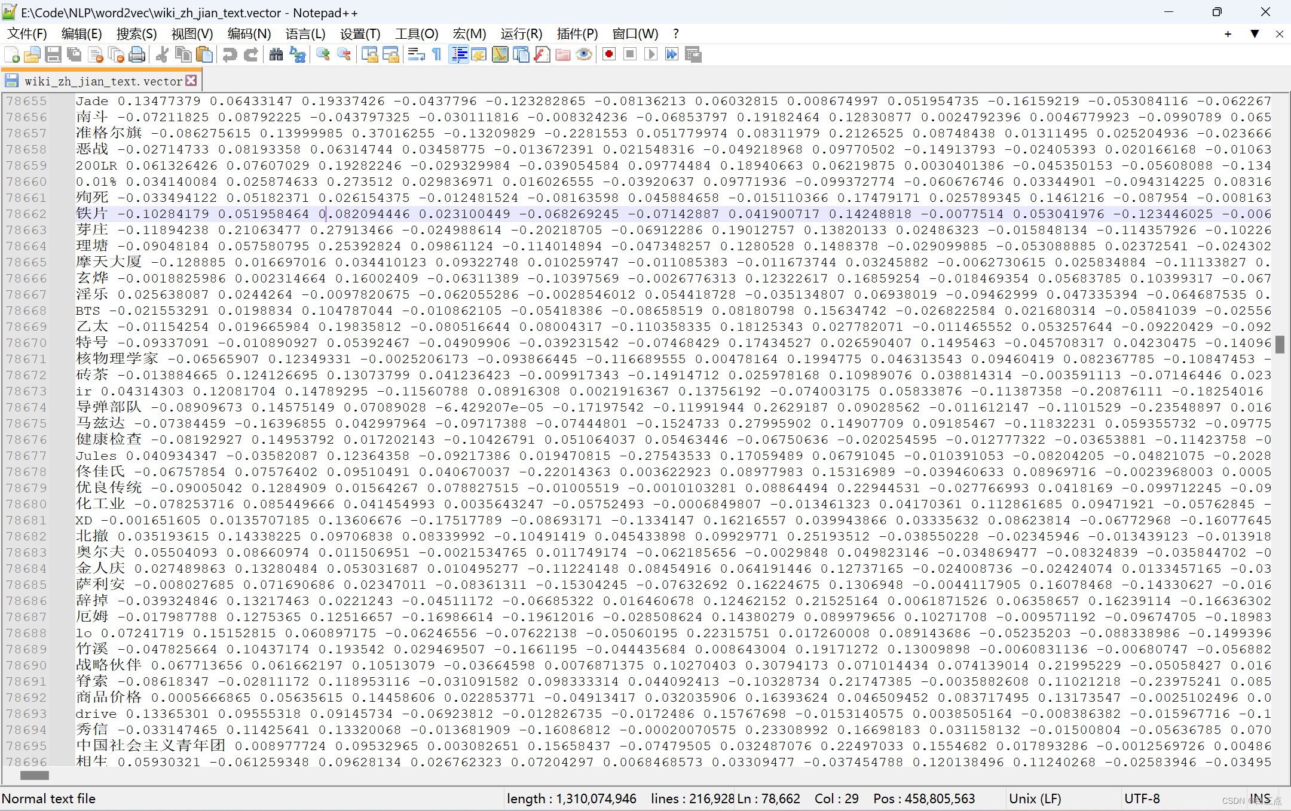Open the 视图(V) menu
This screenshot has height=811, width=1291.
click(x=192, y=34)
